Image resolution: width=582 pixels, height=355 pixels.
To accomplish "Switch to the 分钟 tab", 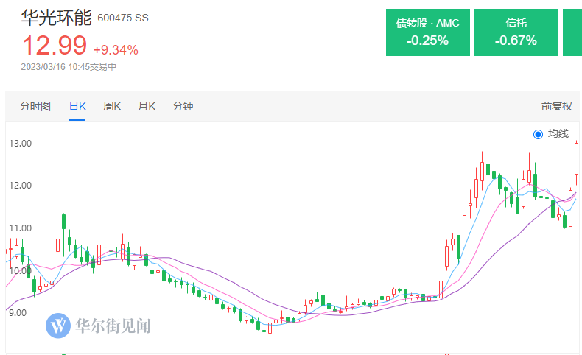I will [183, 107].
